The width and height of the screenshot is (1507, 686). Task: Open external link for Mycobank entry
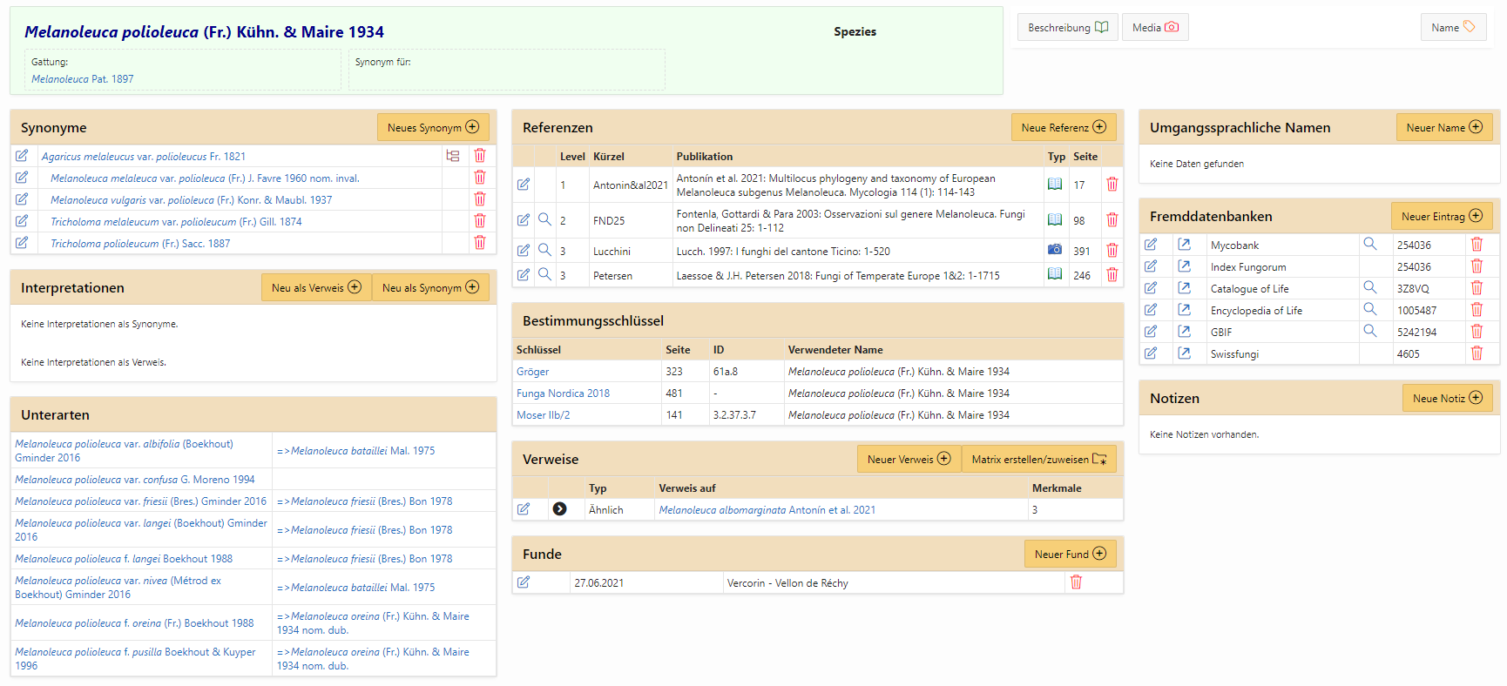click(1184, 245)
